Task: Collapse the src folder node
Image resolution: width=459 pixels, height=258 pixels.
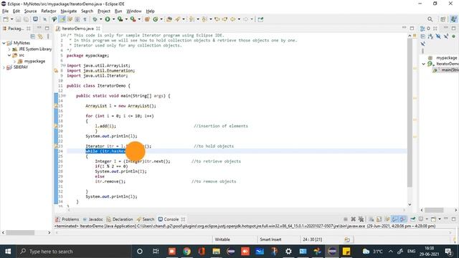Action: tap(9, 55)
